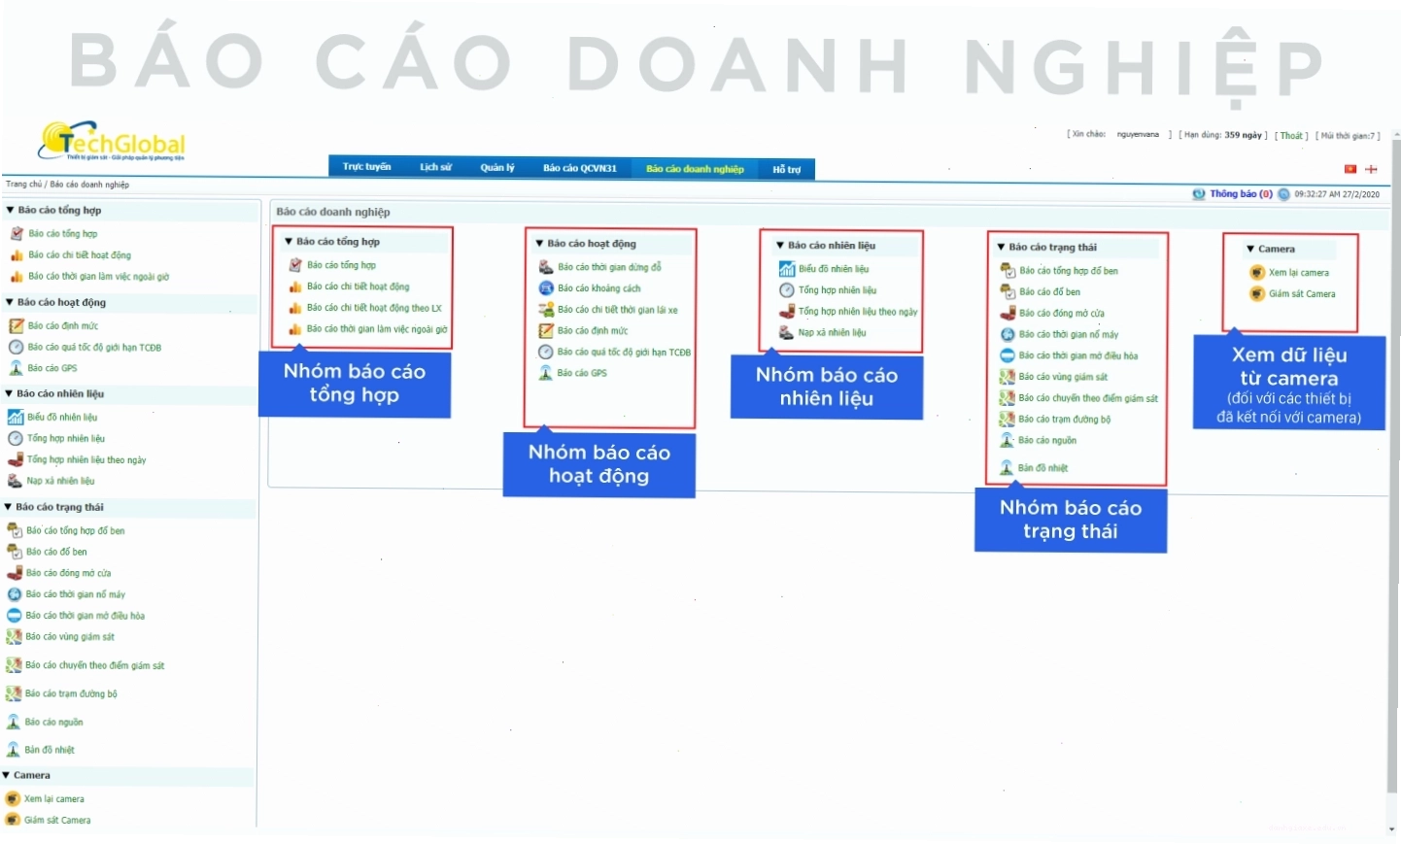Click the sidebar Báo cáo đóng mở cửa icon

click(15, 573)
